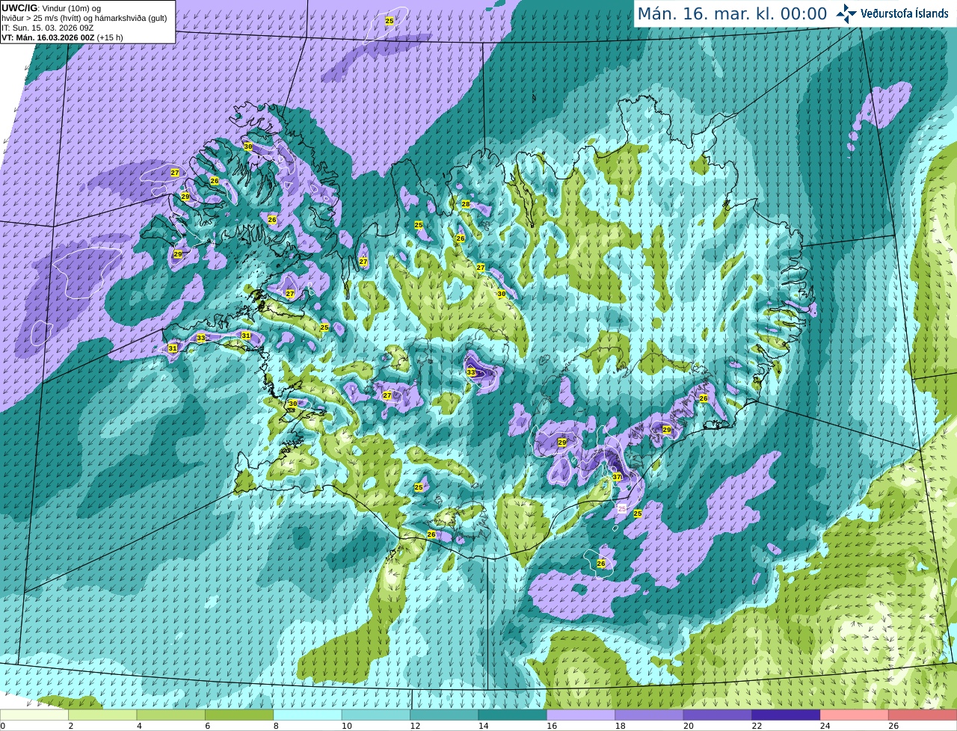
Task: Select the 14–16 m/s dark teal swatch
Action: coord(514,715)
